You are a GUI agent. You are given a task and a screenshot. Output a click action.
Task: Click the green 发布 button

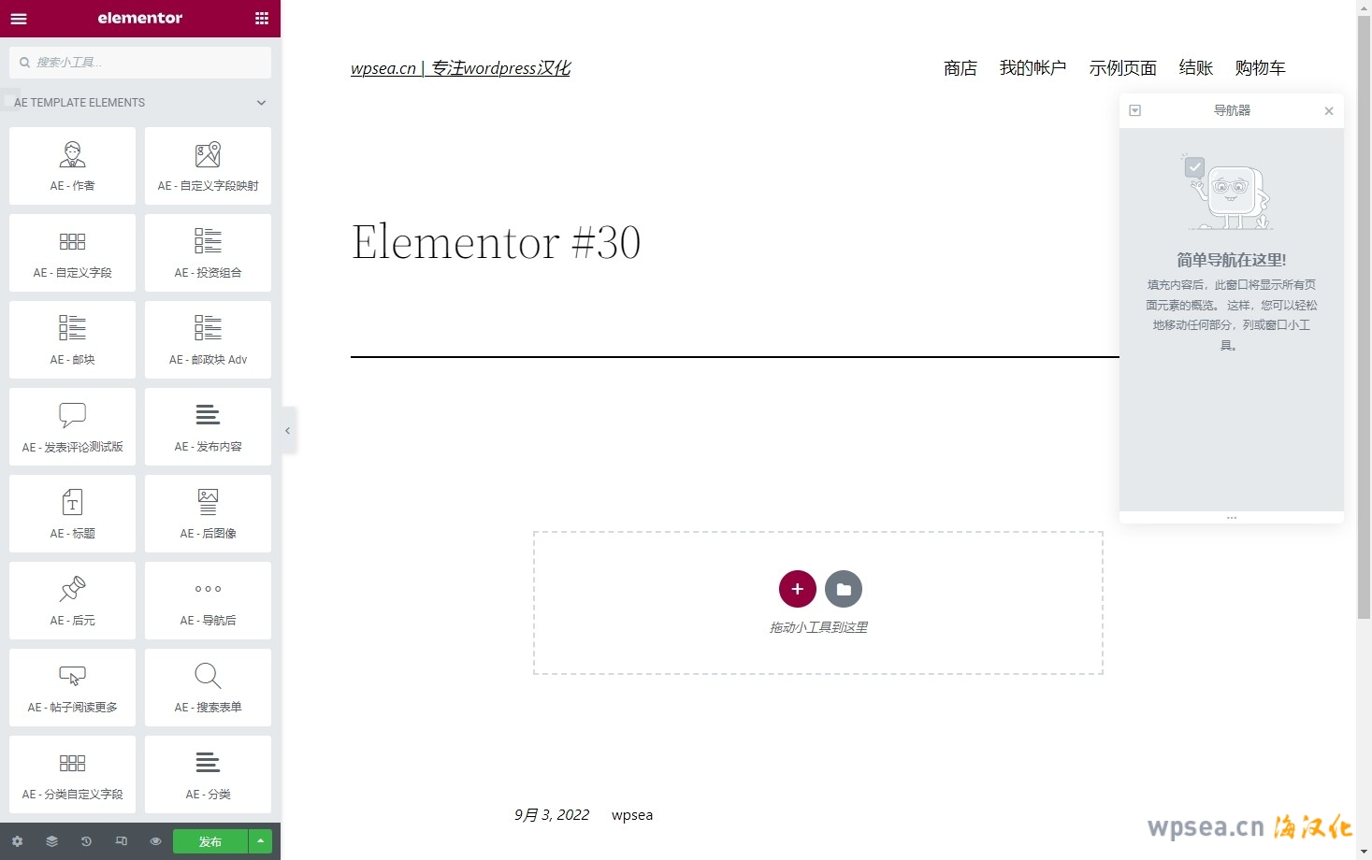(x=210, y=841)
